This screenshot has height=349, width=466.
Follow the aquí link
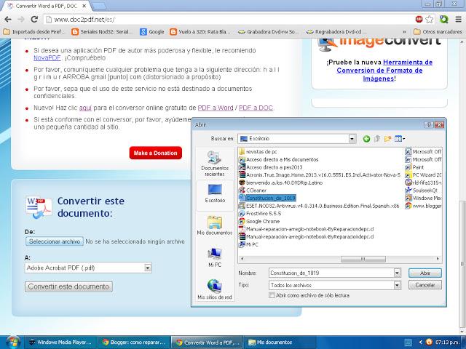(85, 108)
